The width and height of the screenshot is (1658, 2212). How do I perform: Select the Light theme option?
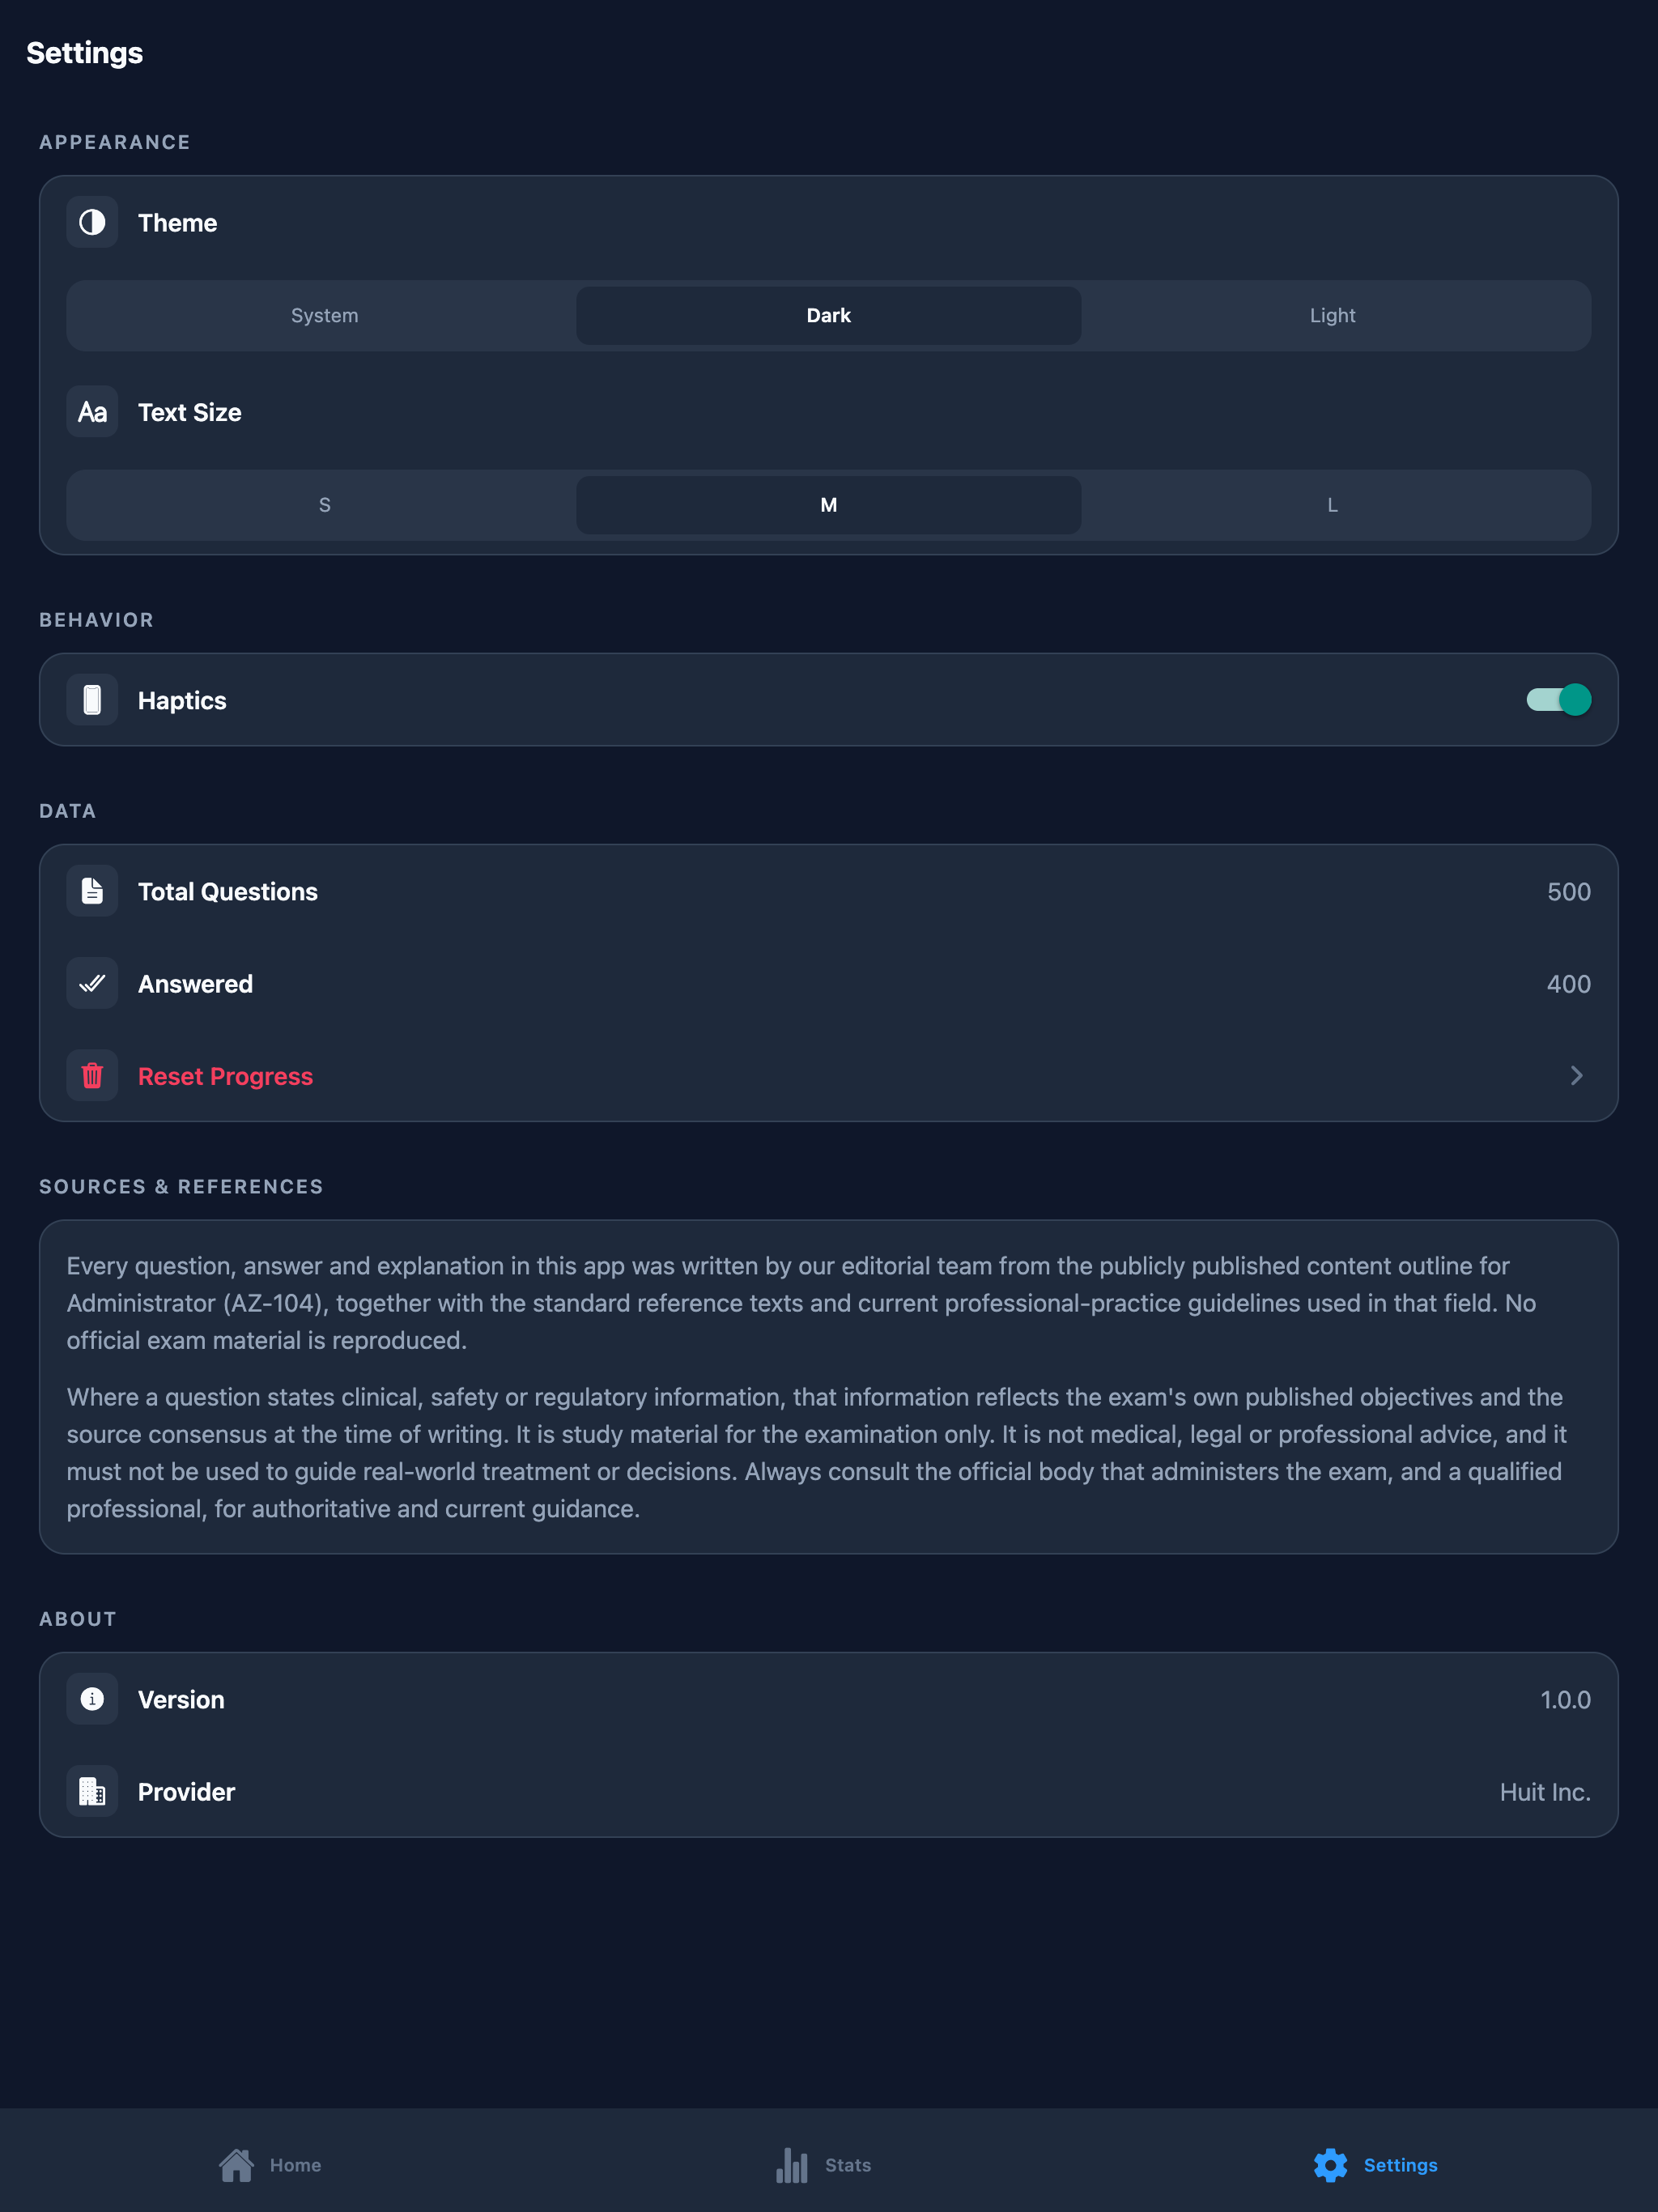(1333, 316)
